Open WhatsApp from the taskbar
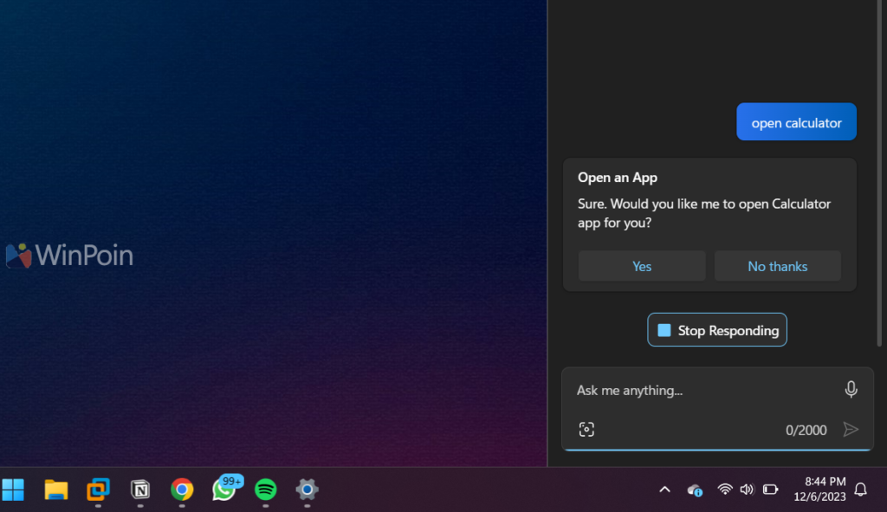The width and height of the screenshot is (887, 512). (224, 489)
